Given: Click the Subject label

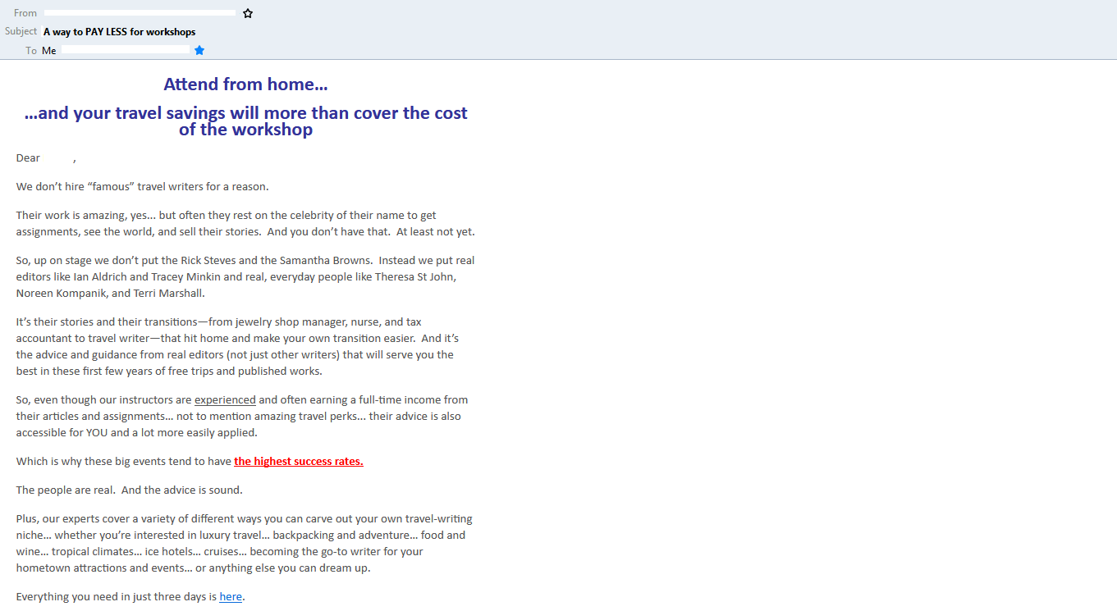Looking at the screenshot, I should (21, 31).
